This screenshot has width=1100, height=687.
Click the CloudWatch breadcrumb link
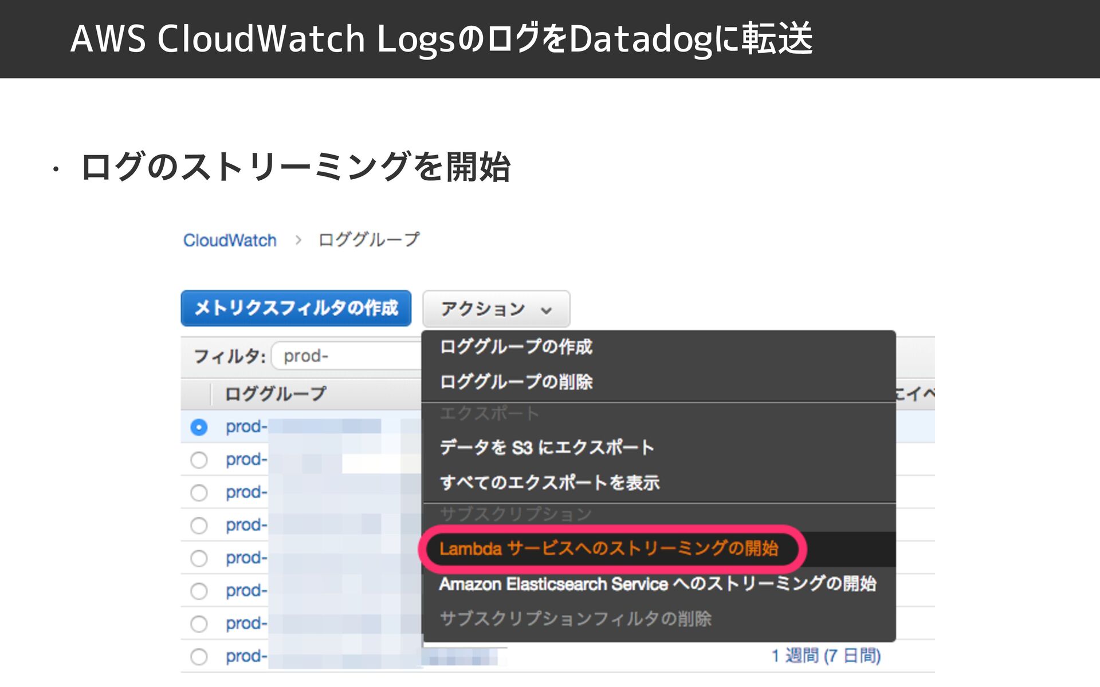tap(230, 240)
